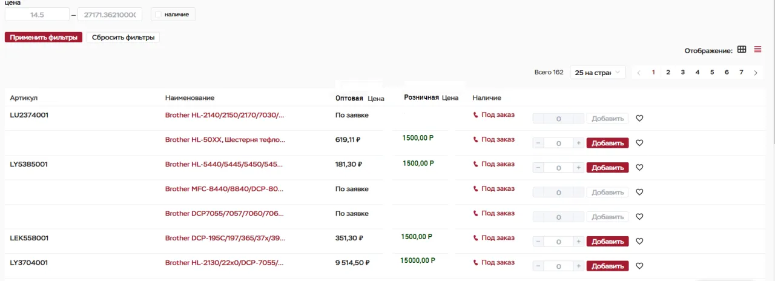Switch to list display view
775x281 pixels.
(757, 50)
